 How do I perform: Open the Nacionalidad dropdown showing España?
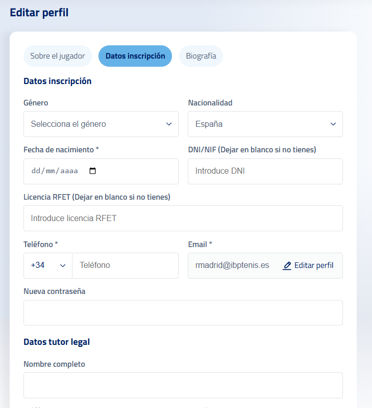pyautogui.click(x=265, y=124)
